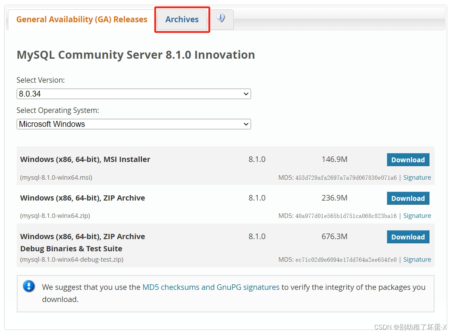
Task: Click the filename (mysql-8.1.0-winx64.msi)
Action: coord(56,177)
